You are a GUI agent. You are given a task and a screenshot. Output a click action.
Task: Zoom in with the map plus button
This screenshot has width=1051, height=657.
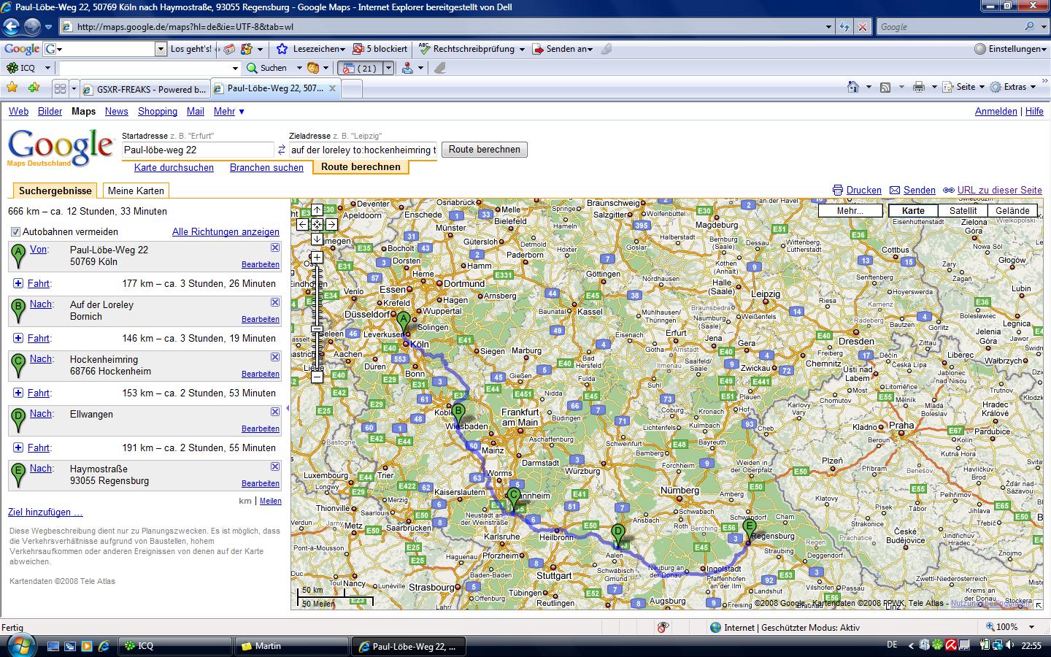pos(317,257)
